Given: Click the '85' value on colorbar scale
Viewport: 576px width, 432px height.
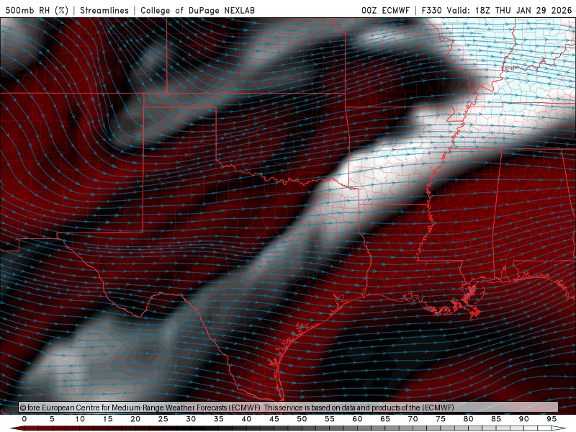Looking at the screenshot, I should click(x=496, y=419).
